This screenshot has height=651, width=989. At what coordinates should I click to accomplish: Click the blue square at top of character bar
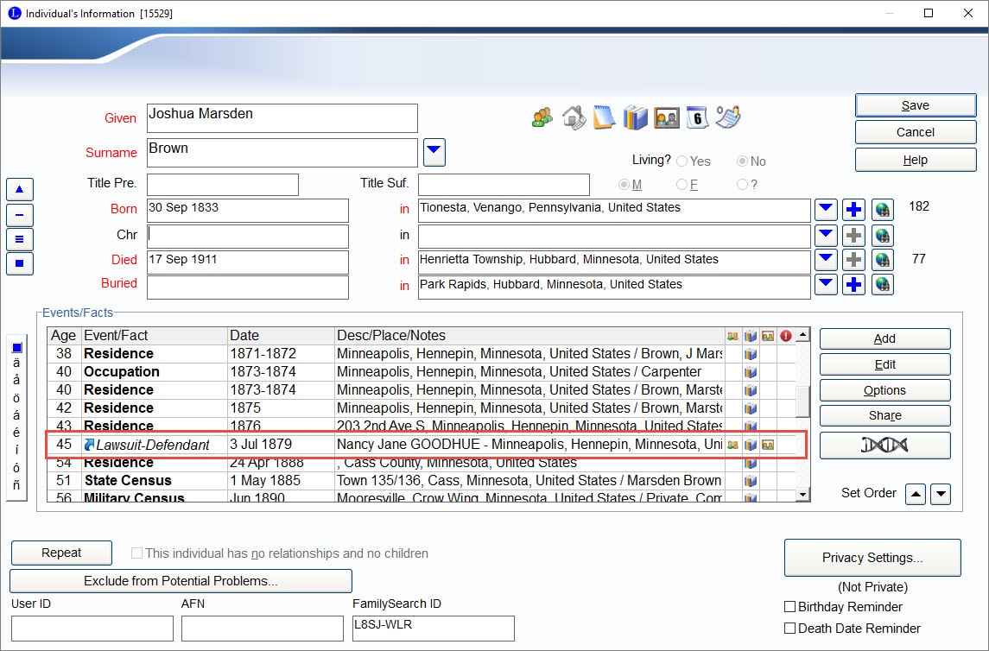pyautogui.click(x=17, y=348)
